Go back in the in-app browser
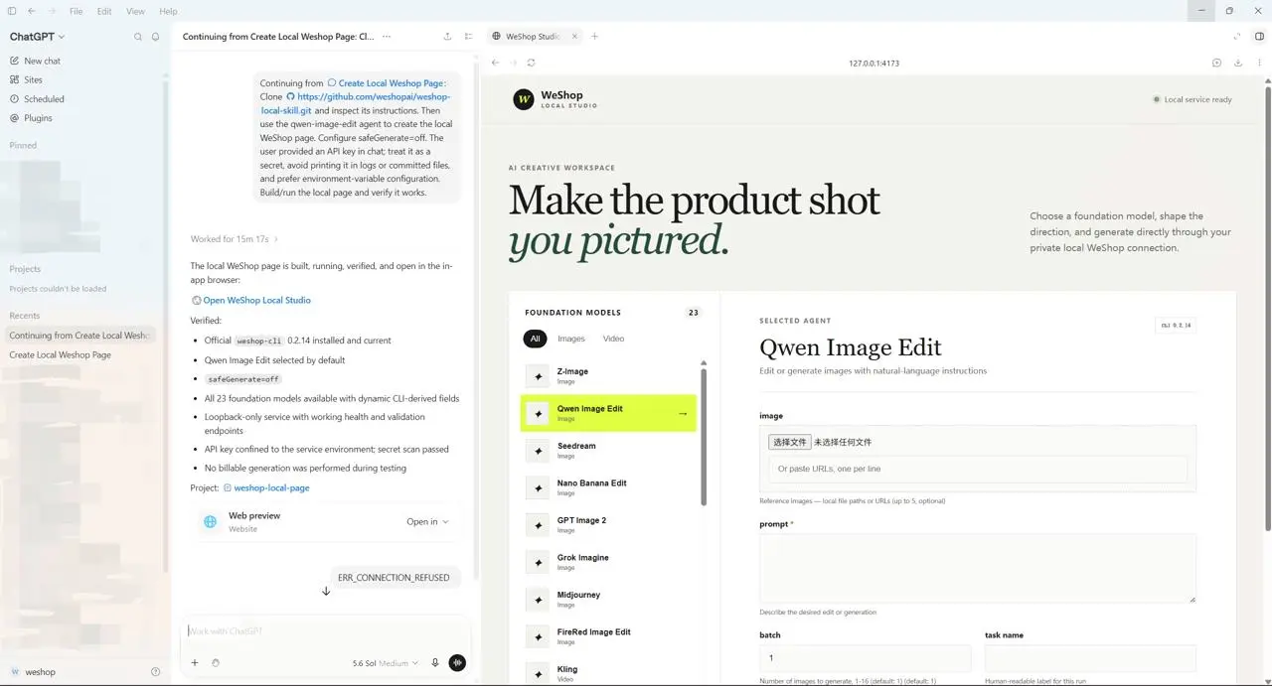 pyautogui.click(x=495, y=63)
